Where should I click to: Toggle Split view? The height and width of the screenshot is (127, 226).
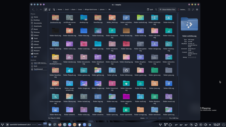point(150,9)
